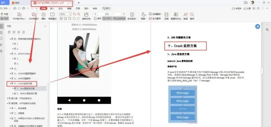This screenshot has width=271, height=127.
Task: Select the Hand tool
Action: pos(4,14)
